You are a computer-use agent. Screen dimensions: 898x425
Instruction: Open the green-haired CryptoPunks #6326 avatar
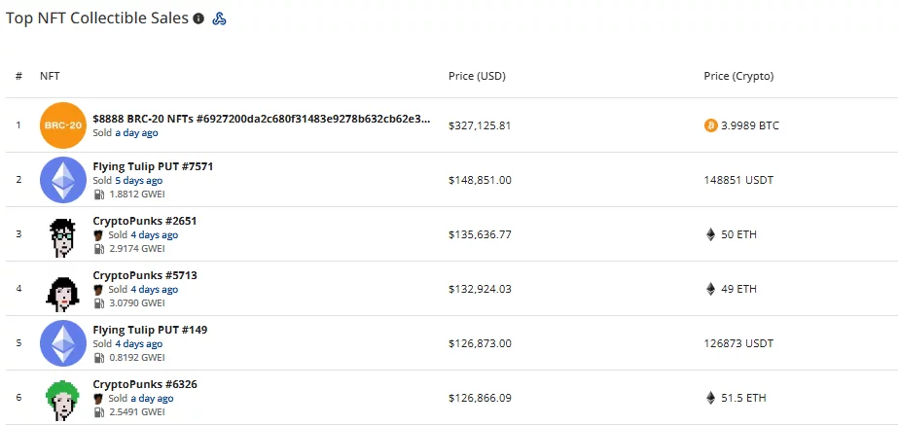click(x=62, y=398)
